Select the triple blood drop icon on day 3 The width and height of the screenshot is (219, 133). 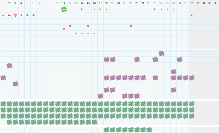point(15,15)
